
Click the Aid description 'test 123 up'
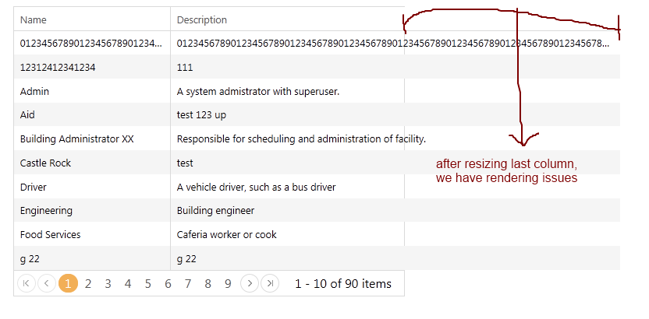(202, 115)
